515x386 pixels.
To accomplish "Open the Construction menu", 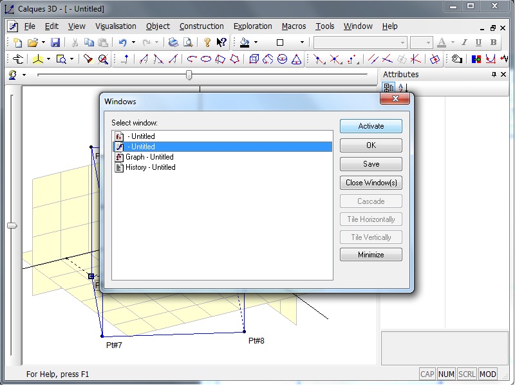I will (x=201, y=26).
